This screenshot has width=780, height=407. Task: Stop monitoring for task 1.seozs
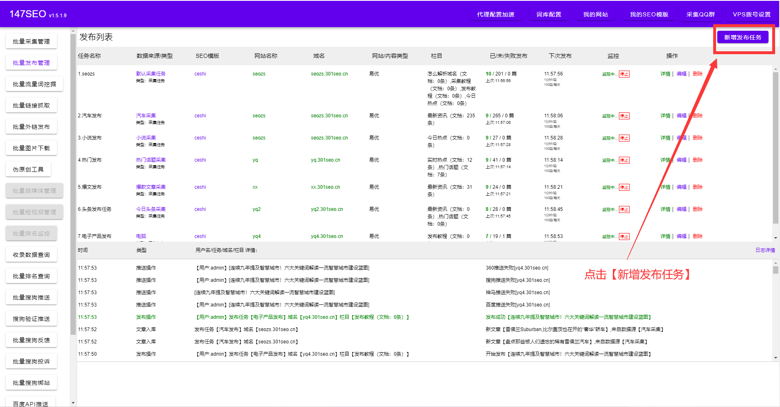click(624, 74)
